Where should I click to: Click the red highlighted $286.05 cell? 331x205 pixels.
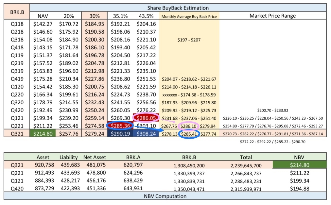tap(146, 118)
